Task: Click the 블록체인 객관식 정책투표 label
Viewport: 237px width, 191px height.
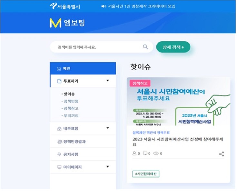Action: (151, 133)
